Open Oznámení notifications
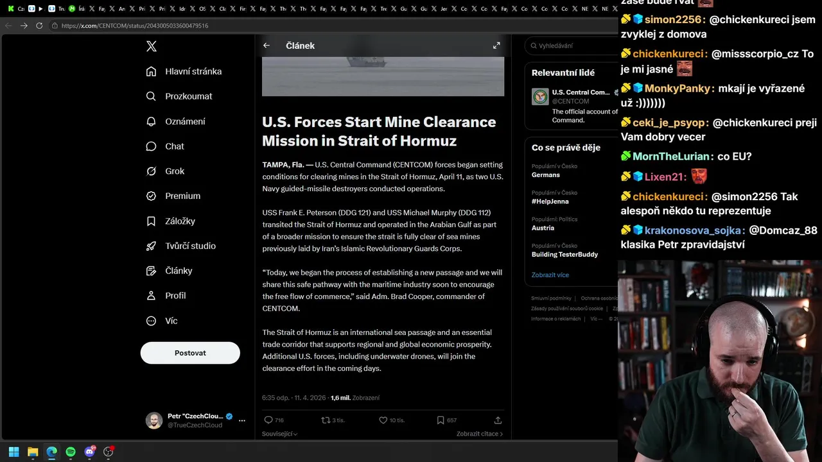Viewport: 822px width, 462px height. click(x=176, y=121)
